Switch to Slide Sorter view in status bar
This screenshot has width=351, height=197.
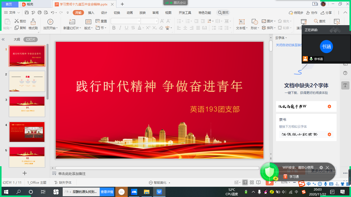252,182
